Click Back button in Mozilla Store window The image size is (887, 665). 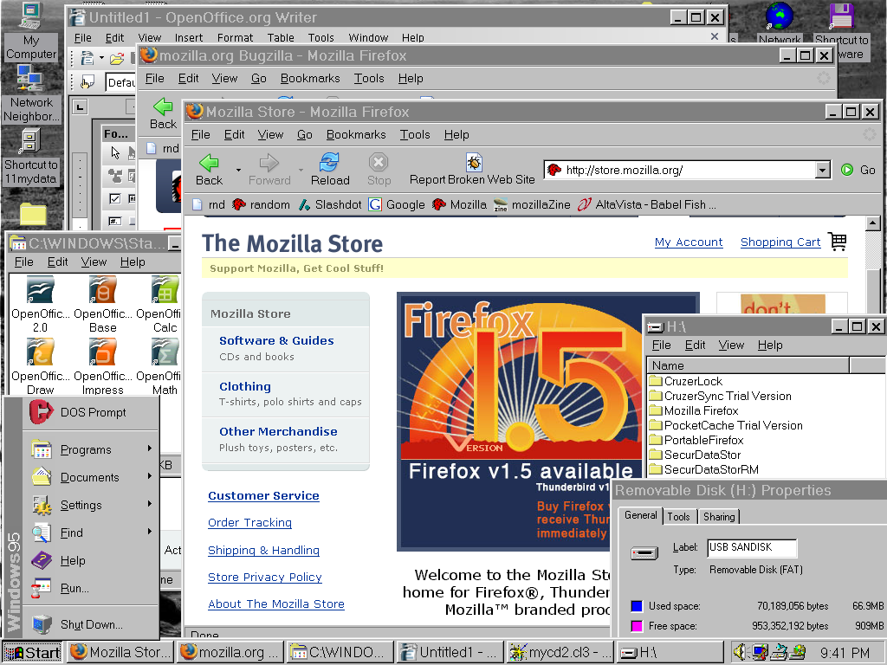pyautogui.click(x=209, y=169)
